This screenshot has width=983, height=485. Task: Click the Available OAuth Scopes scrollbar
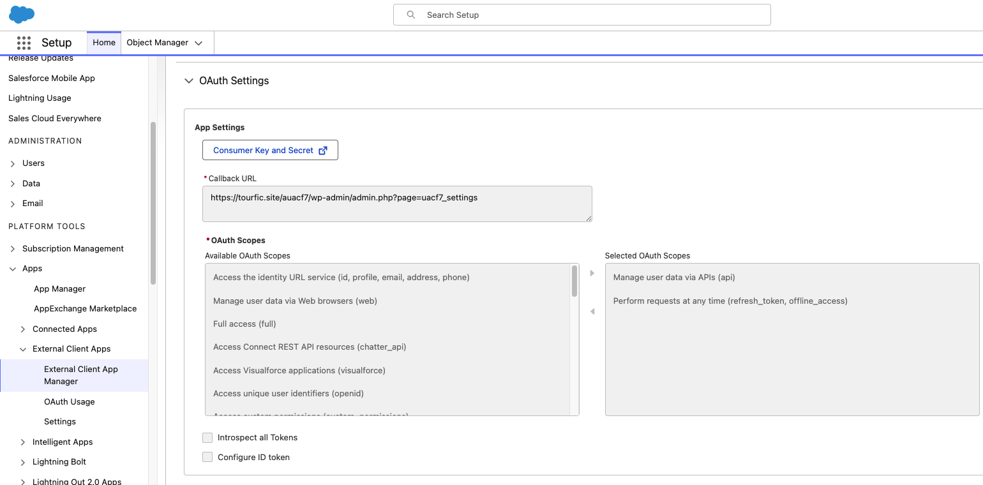[x=574, y=281]
